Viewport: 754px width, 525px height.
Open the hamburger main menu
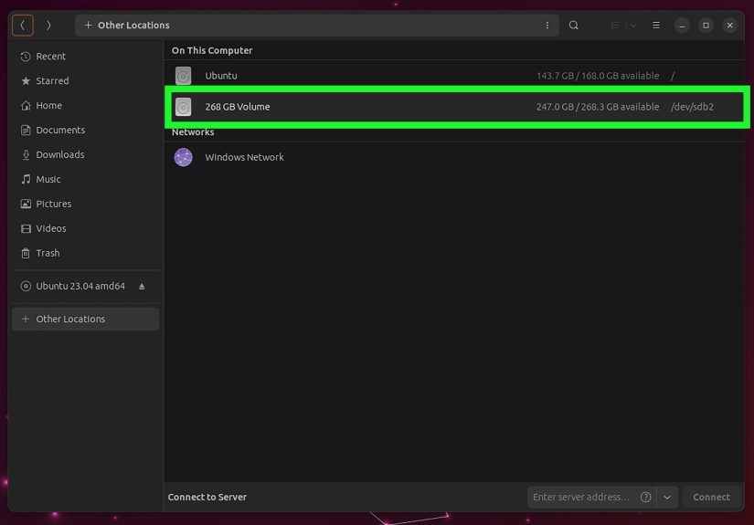[x=656, y=25]
